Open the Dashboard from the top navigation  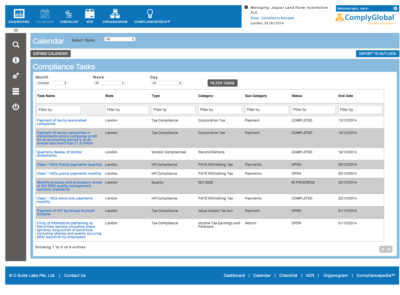[x=18, y=16]
